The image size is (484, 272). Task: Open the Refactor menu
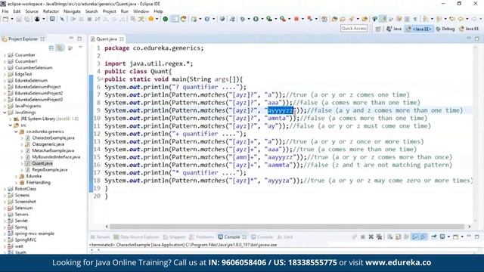(x=51, y=11)
